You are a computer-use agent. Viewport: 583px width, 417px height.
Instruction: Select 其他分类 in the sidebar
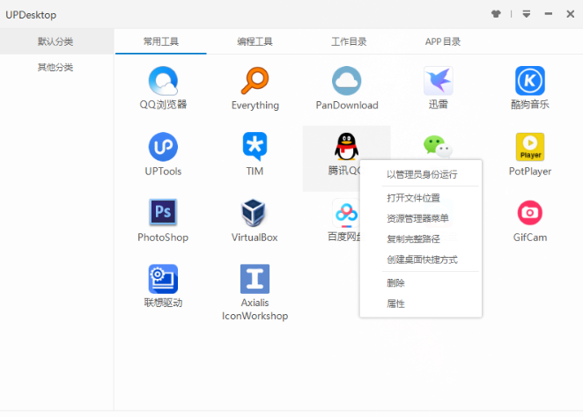point(57,67)
